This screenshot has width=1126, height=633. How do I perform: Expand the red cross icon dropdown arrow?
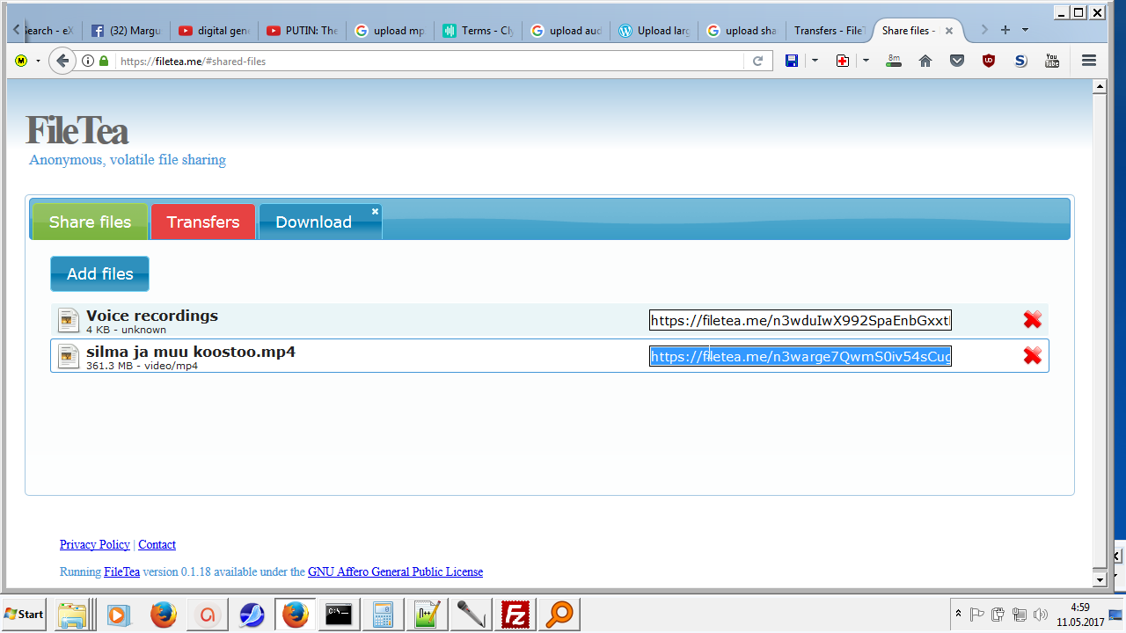click(866, 61)
